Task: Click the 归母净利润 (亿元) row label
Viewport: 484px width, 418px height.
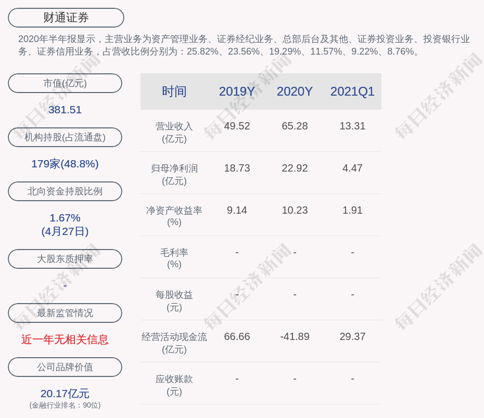Action: pyautogui.click(x=174, y=175)
